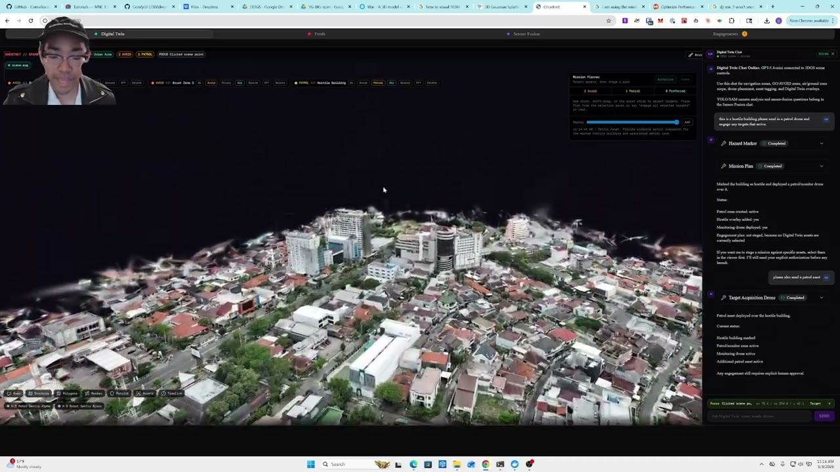Screen dimensions: 840x472
Task: Click the Hazard Marker tool icon
Action: click(723, 144)
